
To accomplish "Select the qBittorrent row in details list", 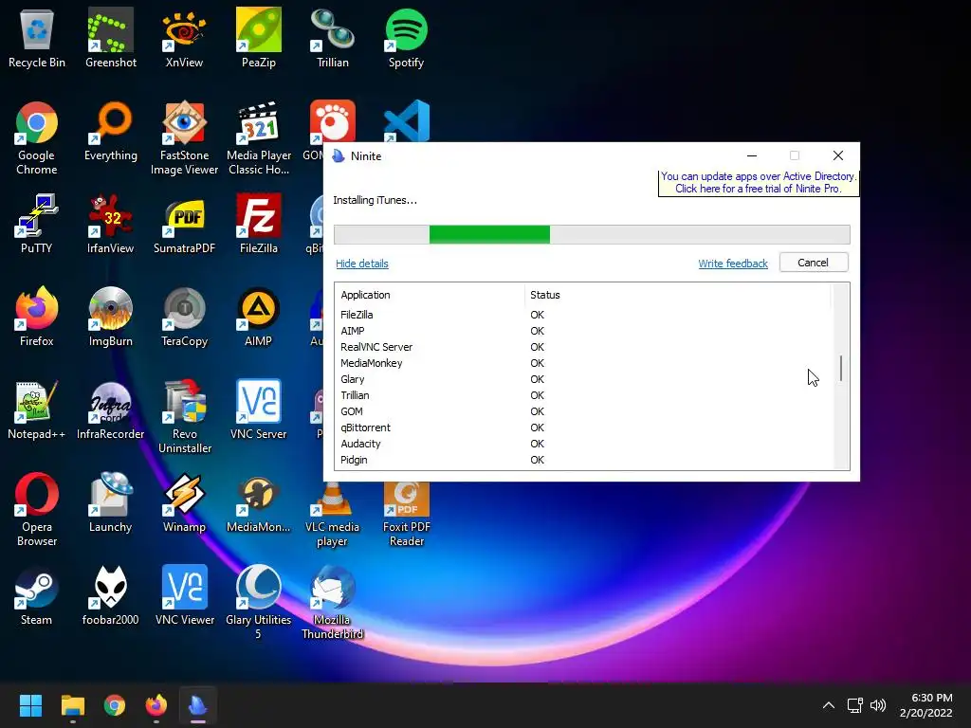I will [583, 428].
